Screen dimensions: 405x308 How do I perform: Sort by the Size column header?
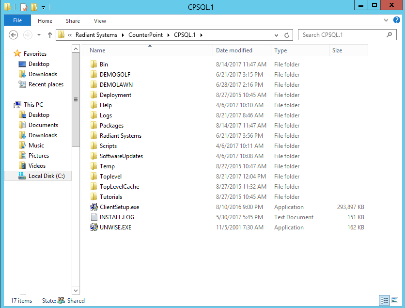[x=349, y=50]
